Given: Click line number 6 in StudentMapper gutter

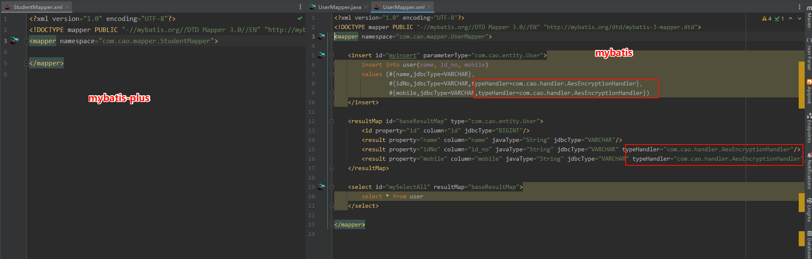Looking at the screenshot, I should tap(5, 74).
